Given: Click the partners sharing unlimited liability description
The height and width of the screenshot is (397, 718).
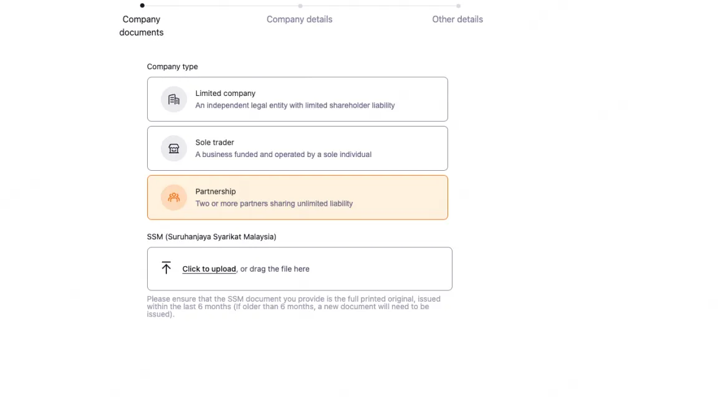Looking at the screenshot, I should pyautogui.click(x=274, y=204).
